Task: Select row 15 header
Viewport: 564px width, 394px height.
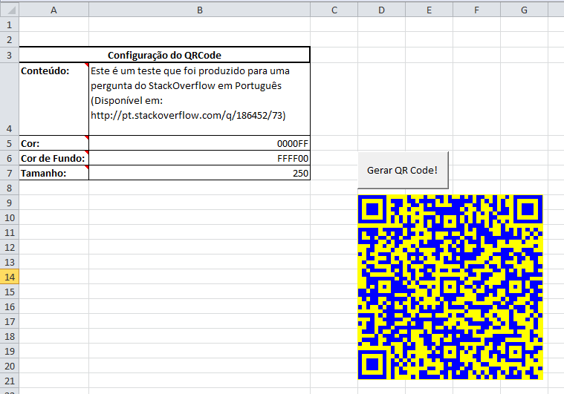Action: (x=10, y=292)
